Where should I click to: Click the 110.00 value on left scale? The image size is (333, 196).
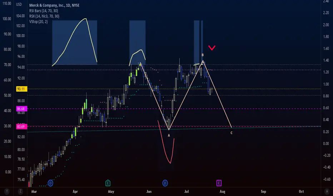click(7, 4)
